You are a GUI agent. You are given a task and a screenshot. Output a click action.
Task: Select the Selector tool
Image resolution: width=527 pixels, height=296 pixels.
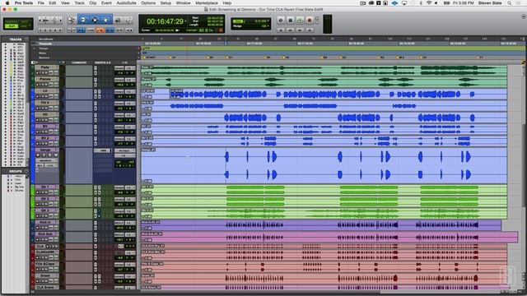pyautogui.click(x=95, y=20)
